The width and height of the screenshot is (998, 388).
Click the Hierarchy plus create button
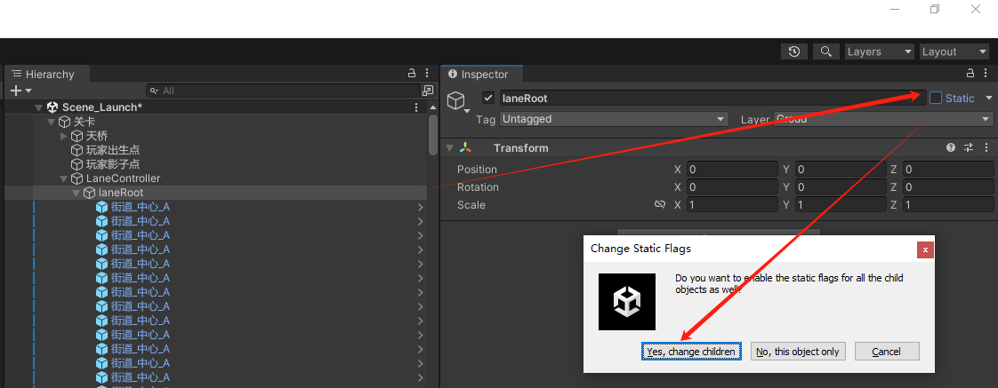coord(17,91)
